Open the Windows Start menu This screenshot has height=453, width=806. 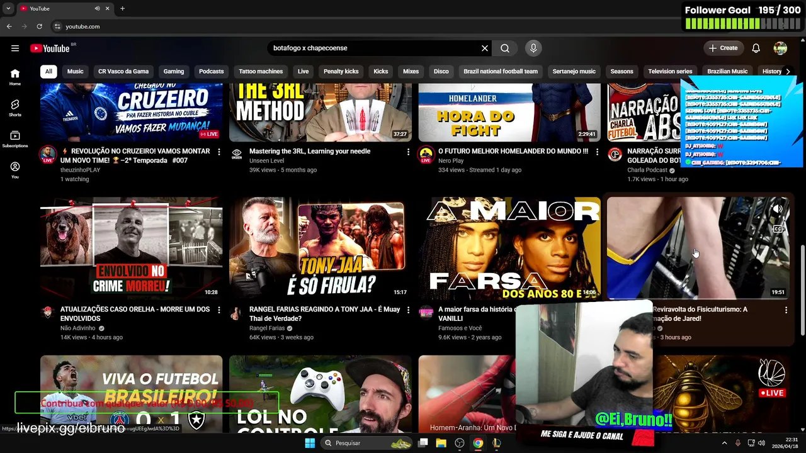tap(310, 443)
